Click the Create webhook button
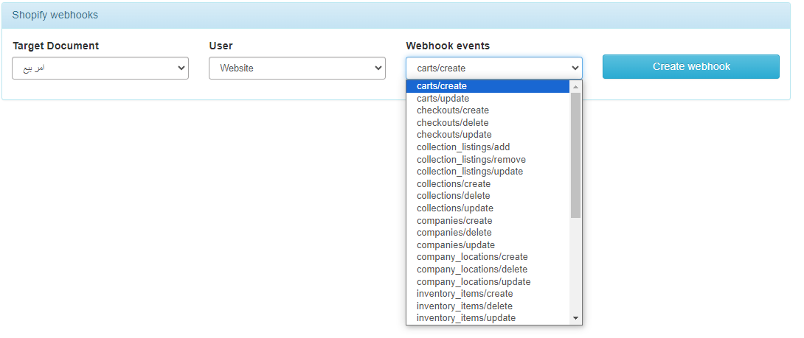Image resolution: width=804 pixels, height=338 pixels. (x=690, y=66)
